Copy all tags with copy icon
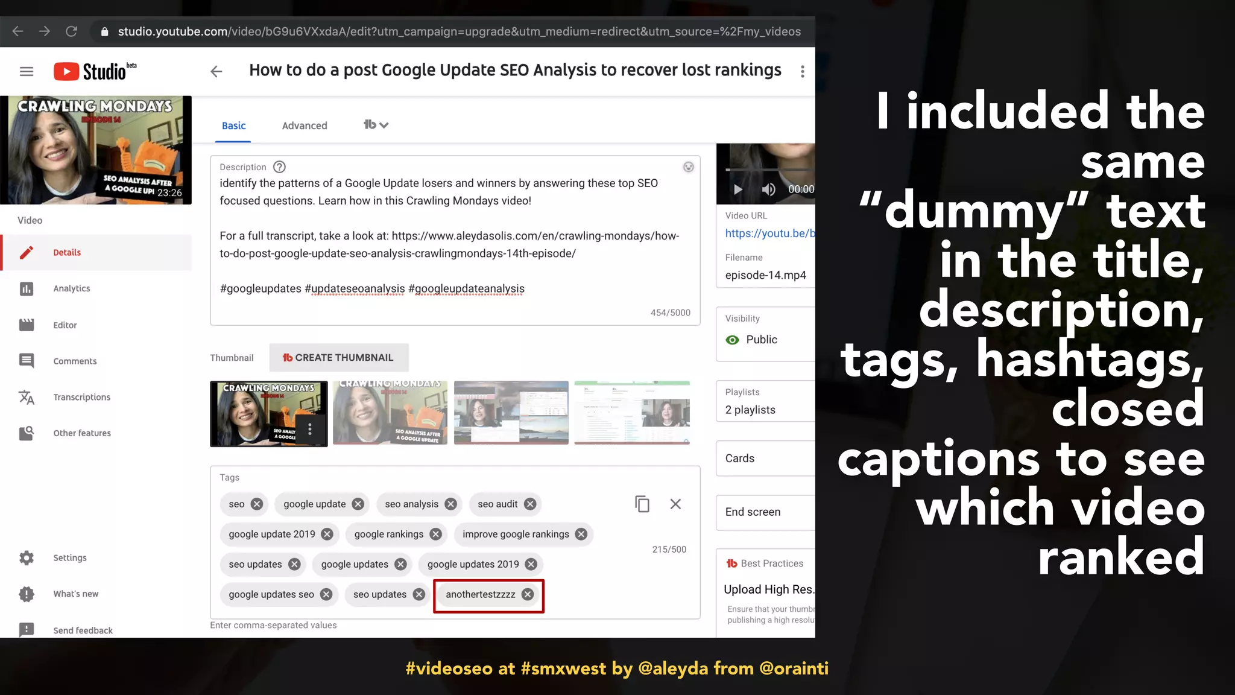The image size is (1235, 695). 642,504
